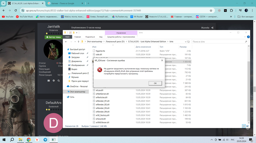Click the up-one-level arrow in Explorer

78,42
